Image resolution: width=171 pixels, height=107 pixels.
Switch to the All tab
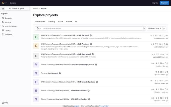76,21
